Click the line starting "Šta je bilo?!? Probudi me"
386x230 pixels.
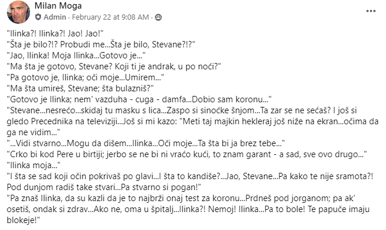tap(101, 44)
